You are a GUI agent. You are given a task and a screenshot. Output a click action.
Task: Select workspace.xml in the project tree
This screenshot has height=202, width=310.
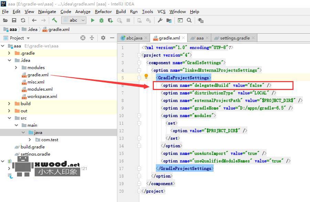[x=42, y=96]
